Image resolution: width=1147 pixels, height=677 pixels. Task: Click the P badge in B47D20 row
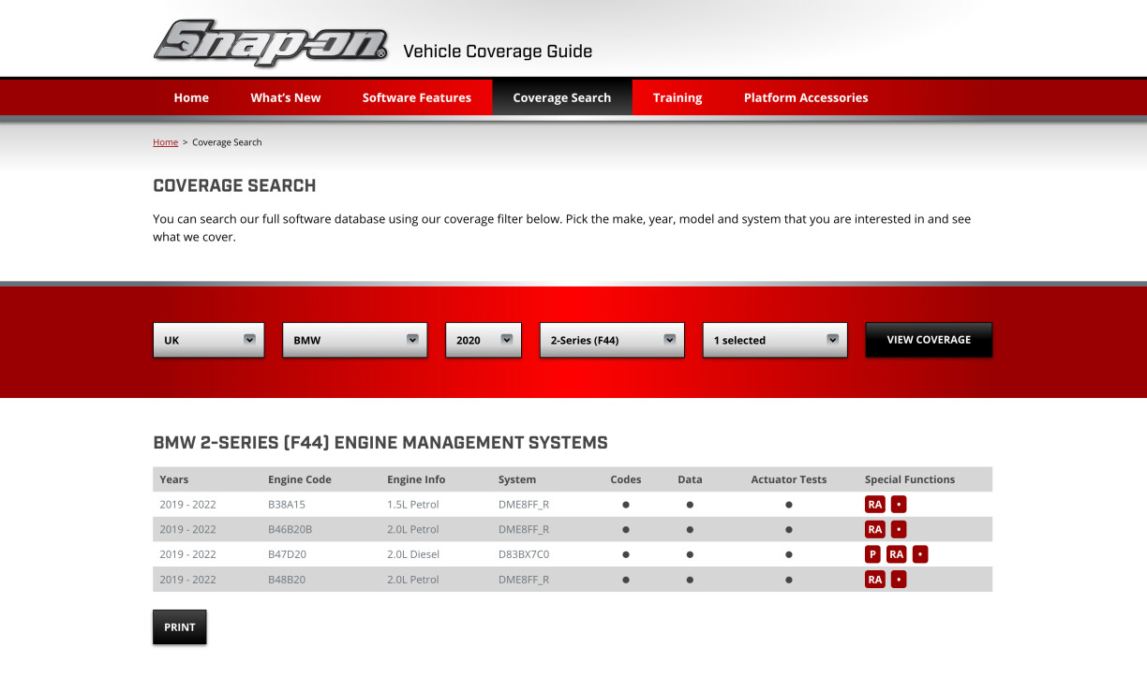pyautogui.click(x=872, y=554)
